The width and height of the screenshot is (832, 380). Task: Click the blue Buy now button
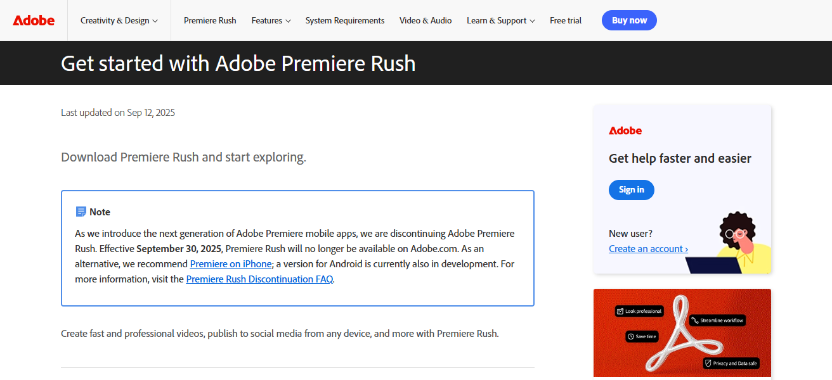pyautogui.click(x=628, y=20)
